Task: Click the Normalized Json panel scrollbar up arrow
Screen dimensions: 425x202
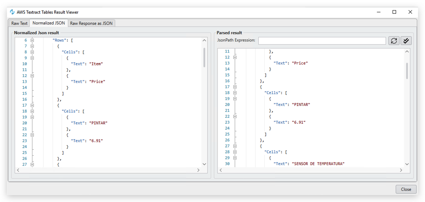Action: pyautogui.click(x=205, y=40)
